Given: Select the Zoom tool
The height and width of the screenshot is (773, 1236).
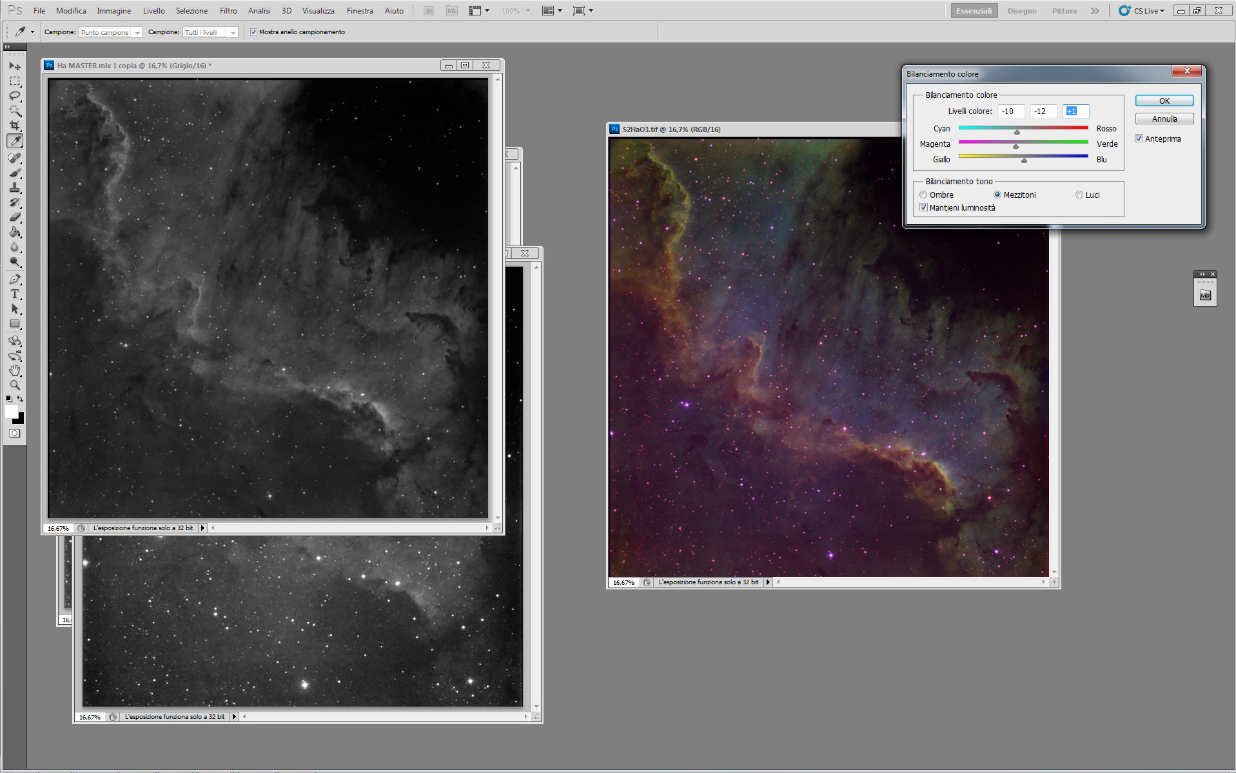Looking at the screenshot, I should point(15,385).
